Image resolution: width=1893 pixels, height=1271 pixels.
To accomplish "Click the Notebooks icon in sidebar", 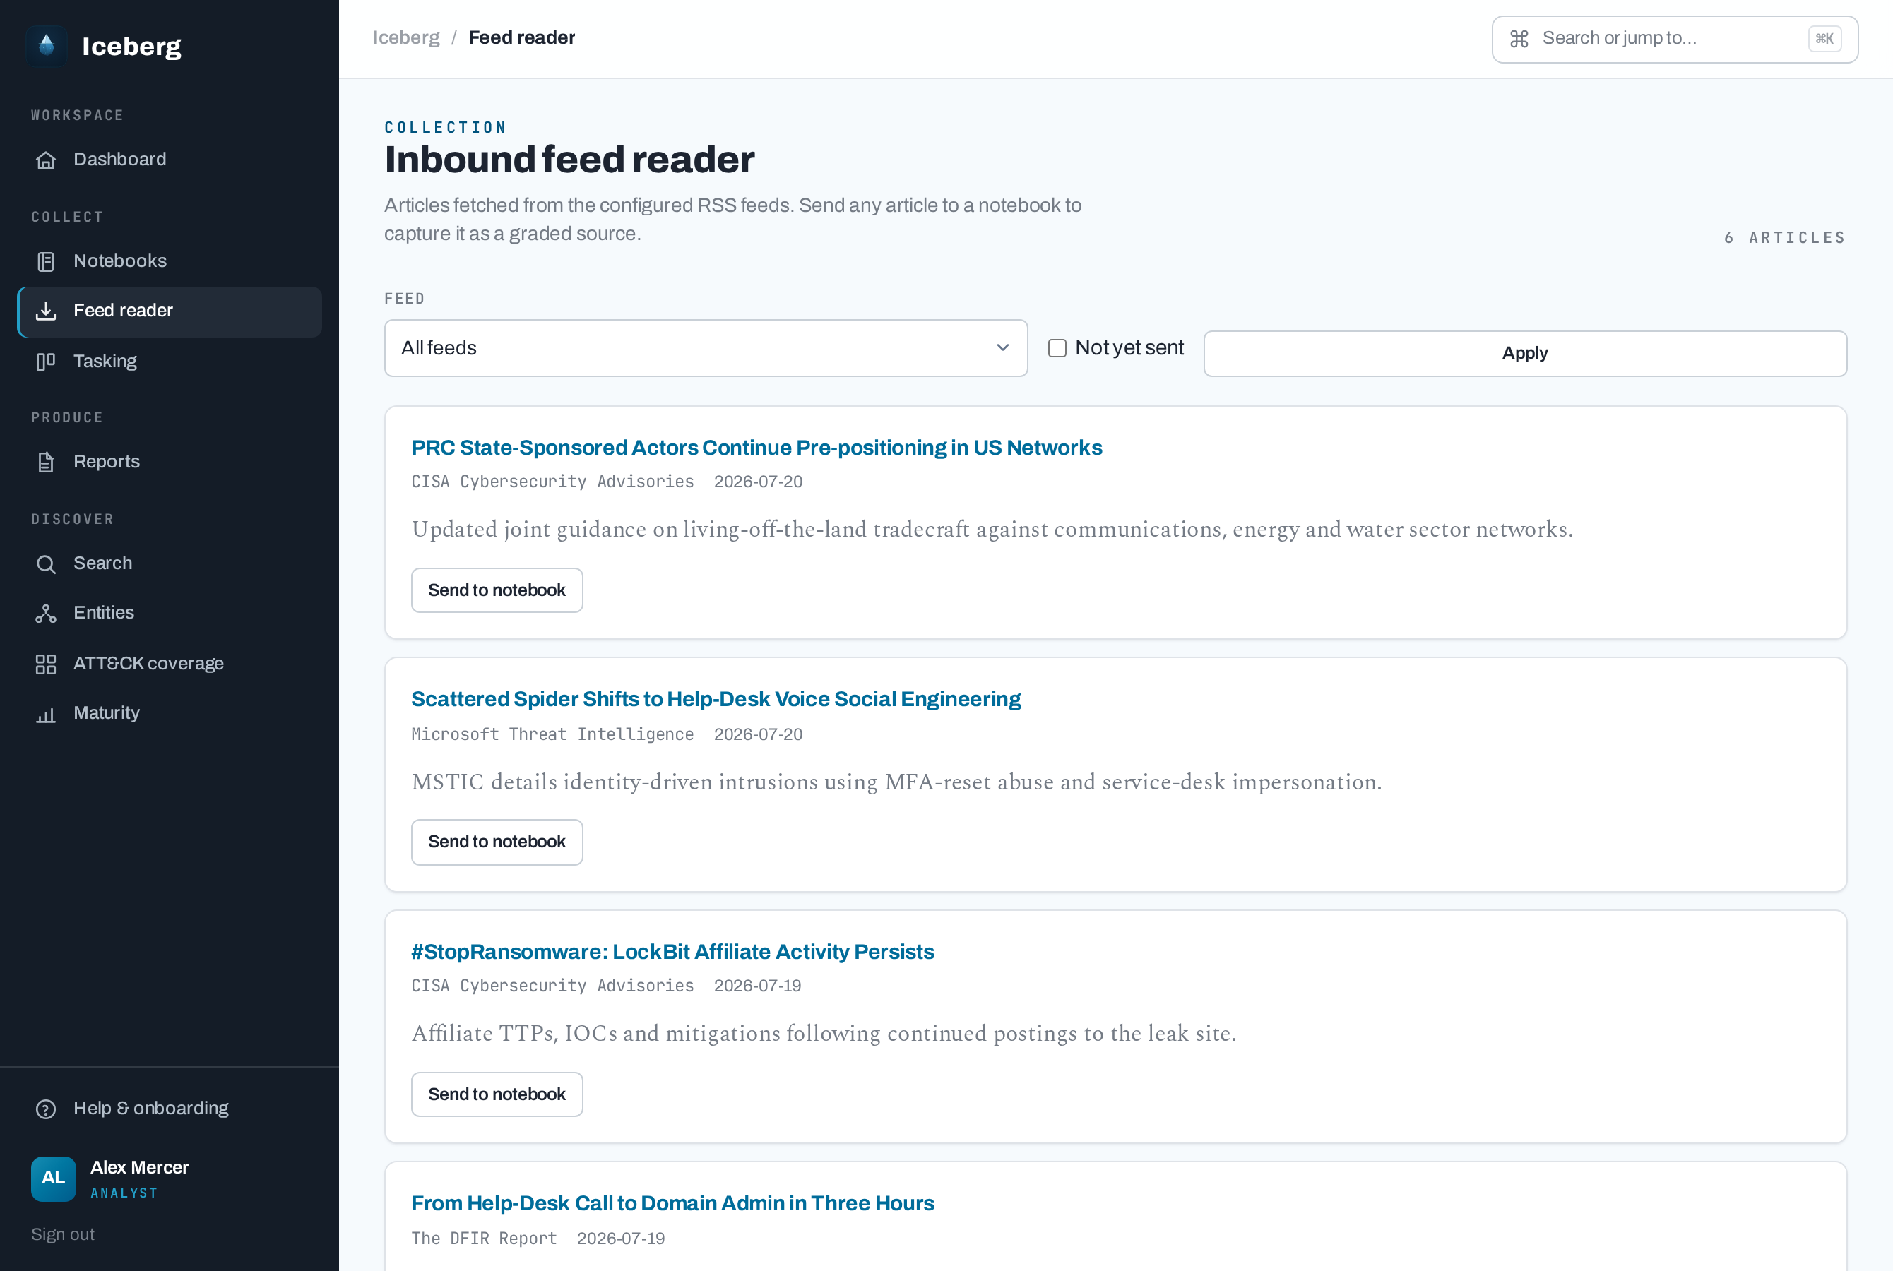I will click(x=46, y=262).
